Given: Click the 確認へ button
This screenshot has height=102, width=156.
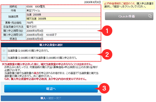Looking at the screenshot, I should pyautogui.click(x=51, y=89).
